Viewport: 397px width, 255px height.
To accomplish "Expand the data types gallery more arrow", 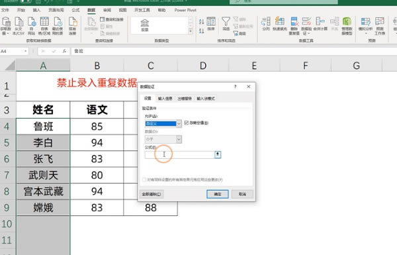I will point(191,31).
